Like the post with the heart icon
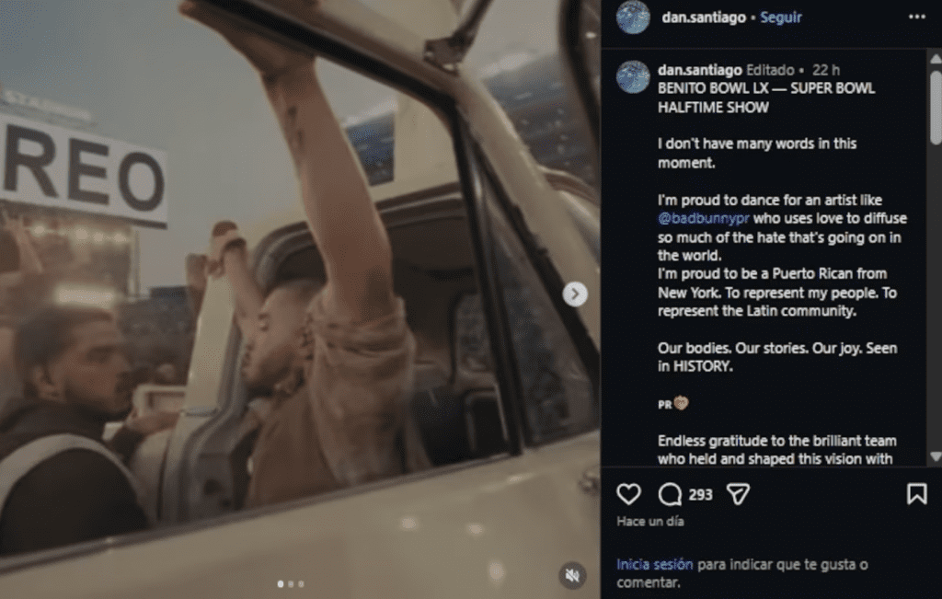This screenshot has width=942, height=599. click(x=628, y=494)
